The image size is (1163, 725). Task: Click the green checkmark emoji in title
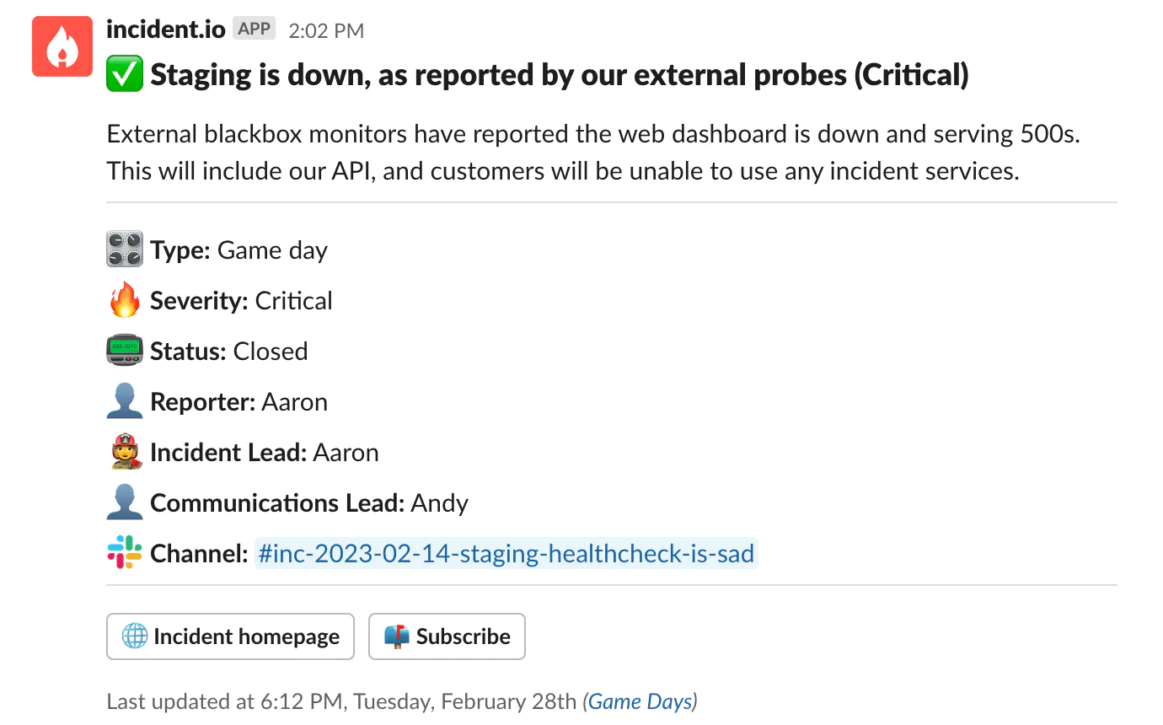tap(125, 75)
